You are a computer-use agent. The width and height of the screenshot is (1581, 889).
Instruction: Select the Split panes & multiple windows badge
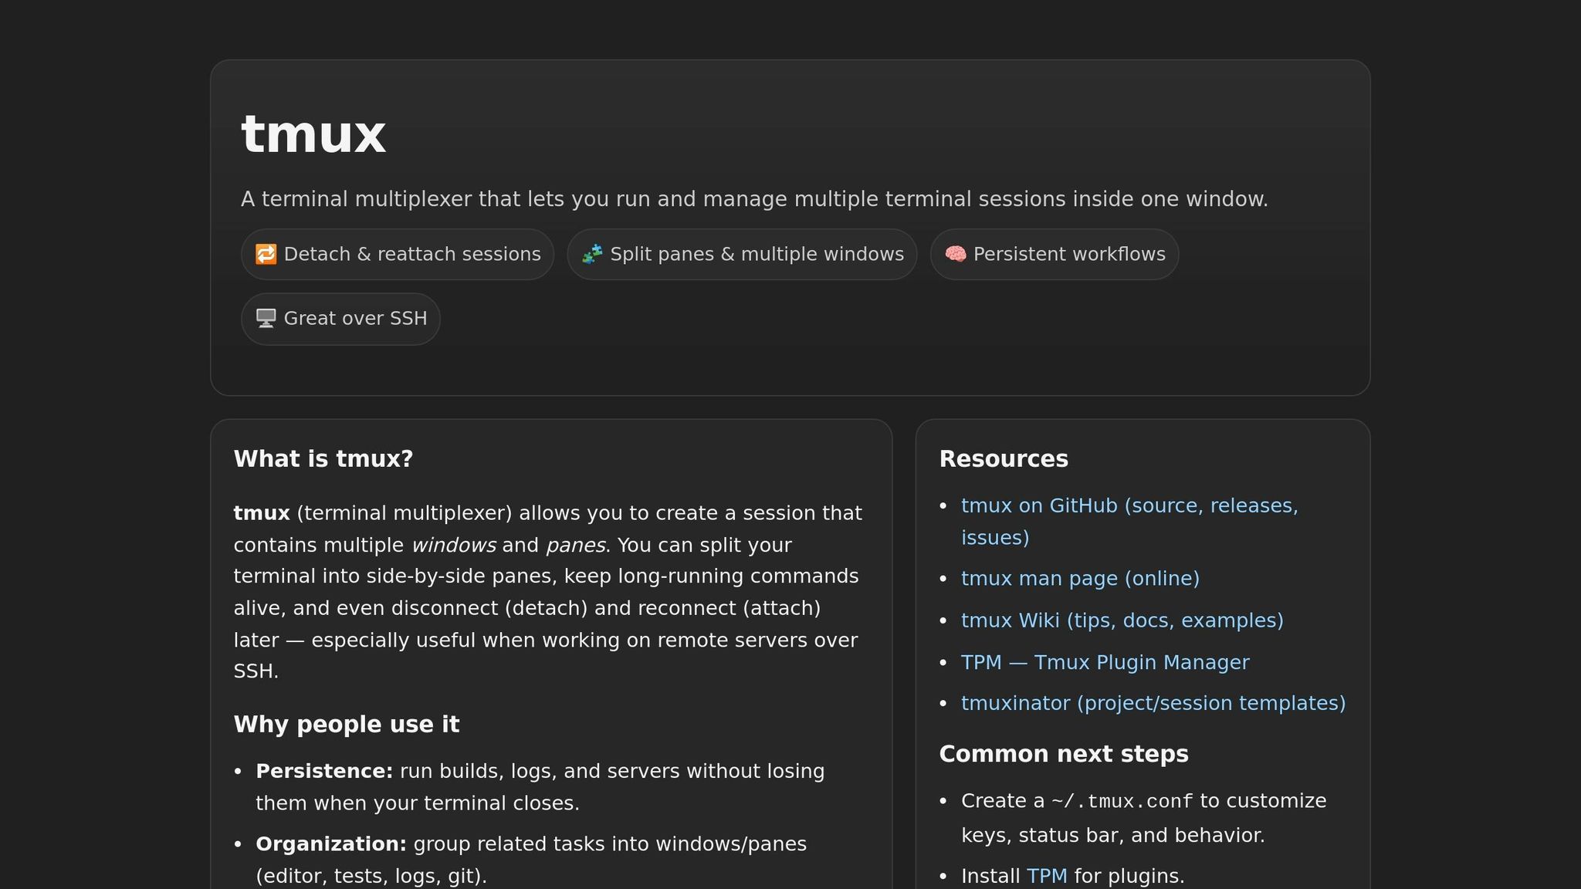741,254
